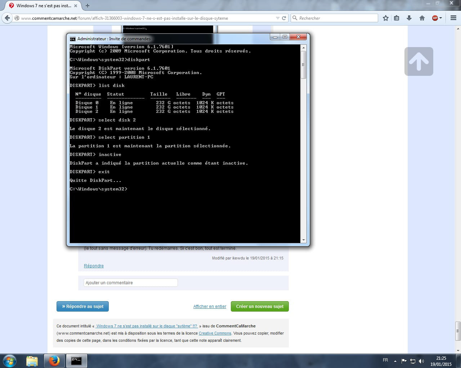Open the bookmarks list icon
Viewport: 461px width, 368px height.
tap(397, 18)
